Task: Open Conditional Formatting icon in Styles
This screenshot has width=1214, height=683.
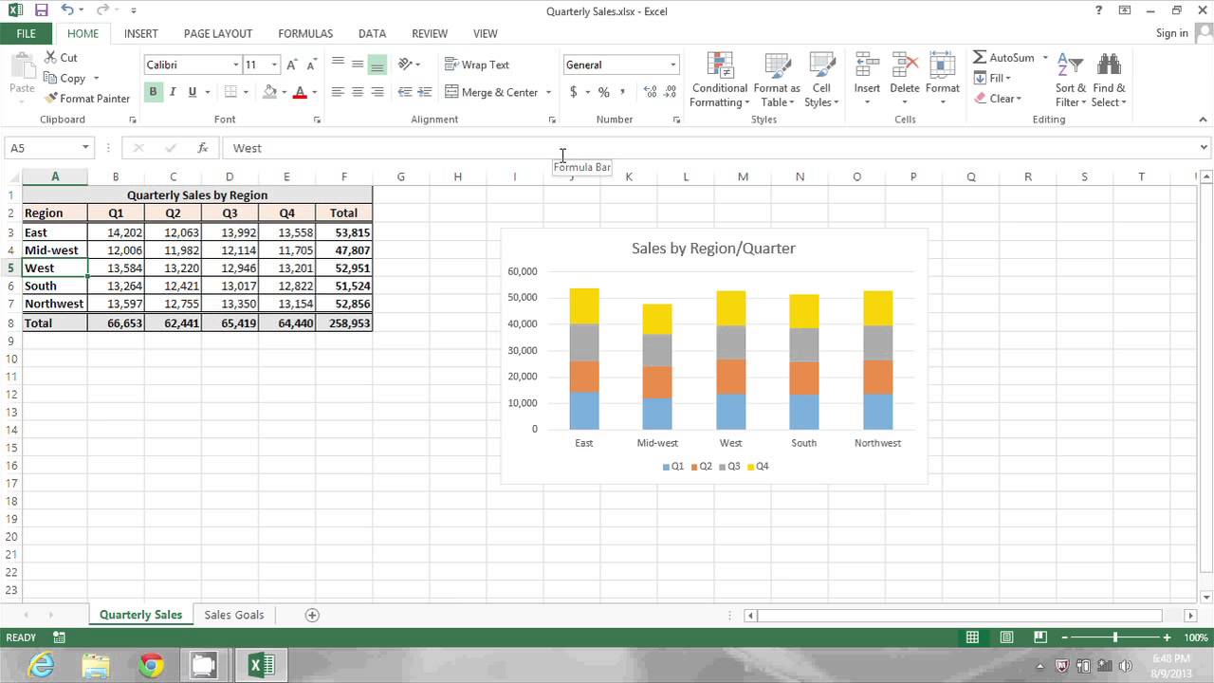Action: [x=720, y=65]
